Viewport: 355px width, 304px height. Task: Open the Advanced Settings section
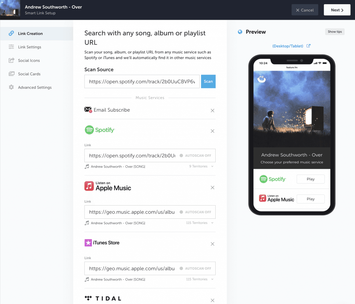[36, 87]
